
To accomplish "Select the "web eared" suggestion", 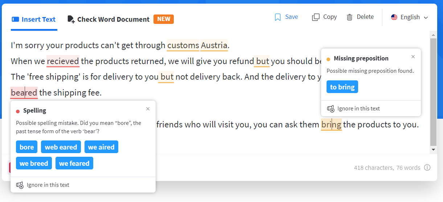I will coord(61,147).
